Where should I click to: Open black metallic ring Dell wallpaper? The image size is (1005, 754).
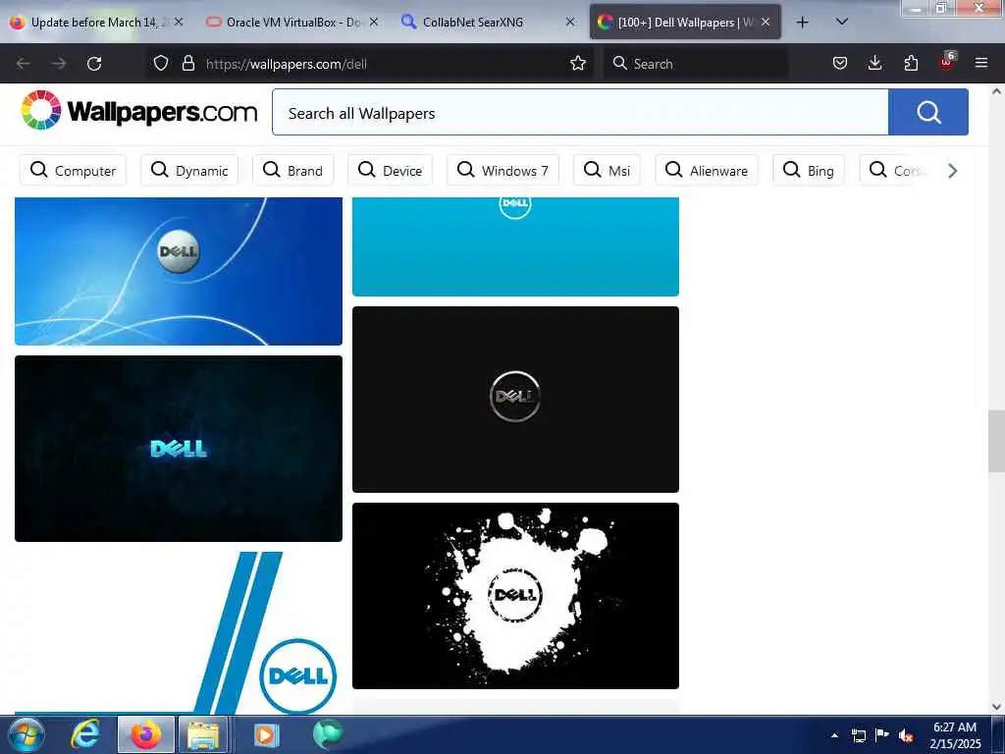(x=515, y=399)
